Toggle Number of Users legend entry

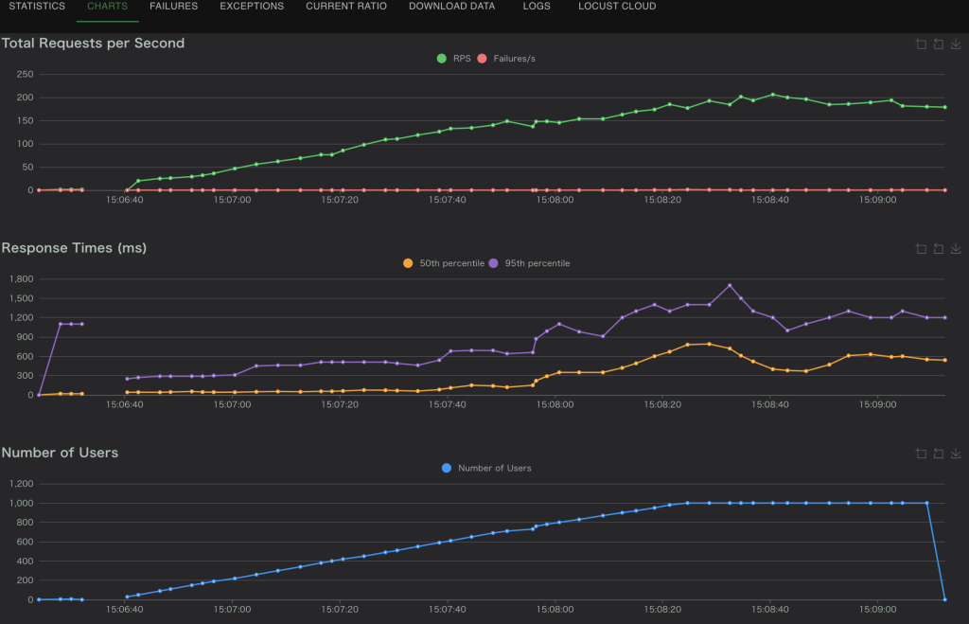point(485,468)
